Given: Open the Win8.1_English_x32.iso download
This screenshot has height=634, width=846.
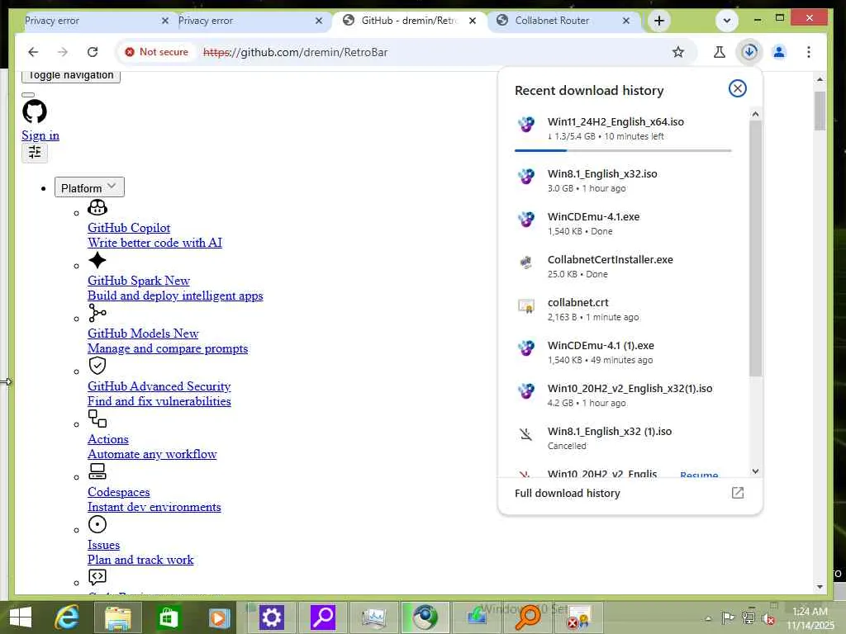Looking at the screenshot, I should (x=623, y=181).
